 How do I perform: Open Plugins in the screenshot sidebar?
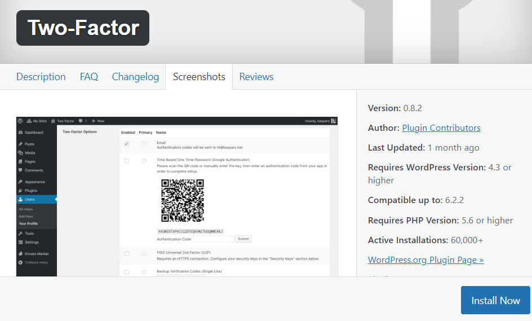pos(28,191)
